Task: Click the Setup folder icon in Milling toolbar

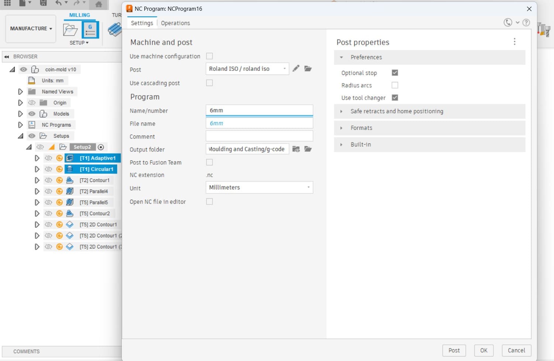Action: (70, 30)
